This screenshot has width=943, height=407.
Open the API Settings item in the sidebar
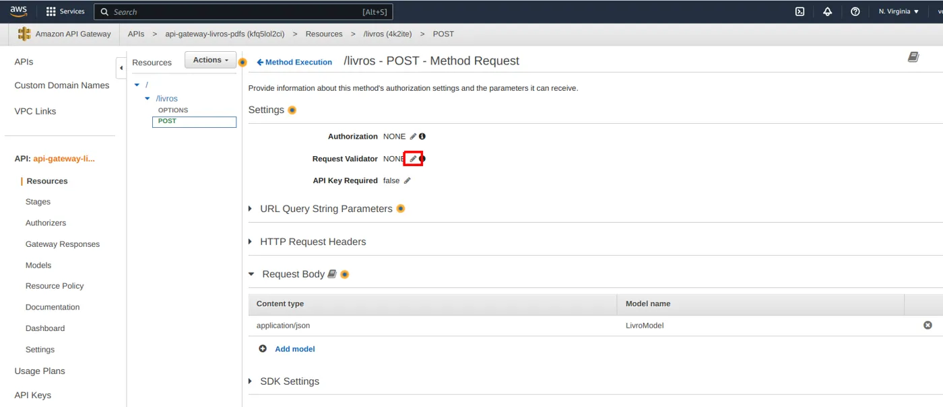coord(40,350)
